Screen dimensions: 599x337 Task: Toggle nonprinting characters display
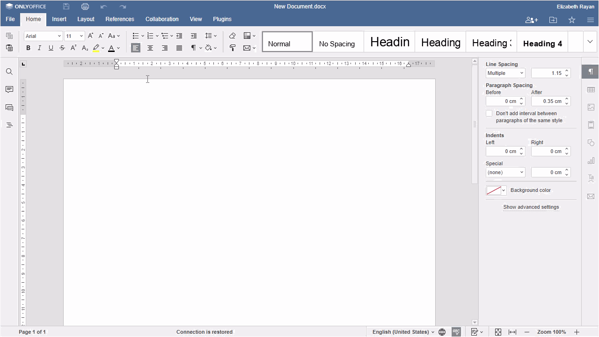(193, 48)
